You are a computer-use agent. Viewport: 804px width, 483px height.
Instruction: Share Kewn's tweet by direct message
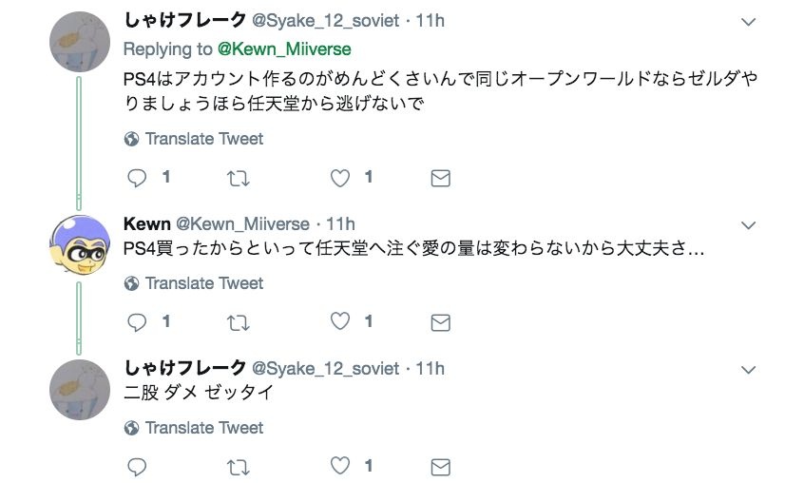tap(440, 322)
